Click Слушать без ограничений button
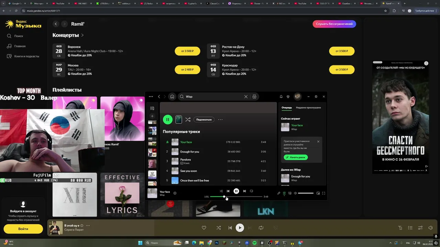 click(x=334, y=24)
